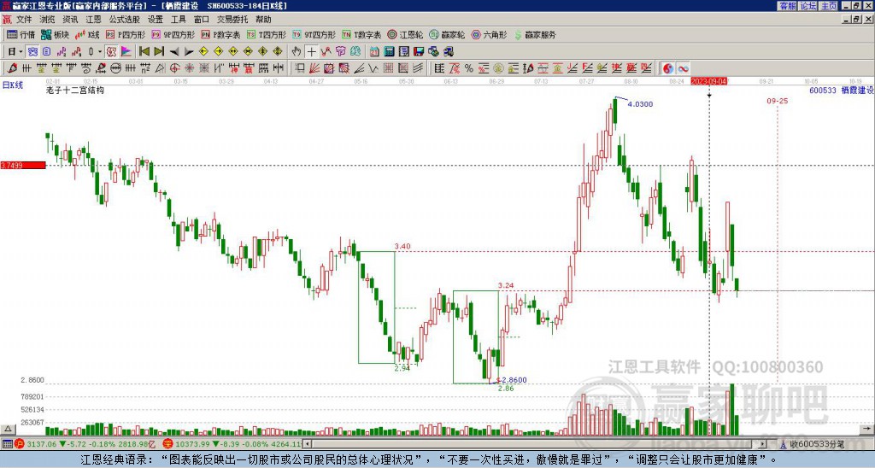This screenshot has height=468, width=875.
Task: Toggle the 权 adjusted-price button
Action: coord(112,52)
